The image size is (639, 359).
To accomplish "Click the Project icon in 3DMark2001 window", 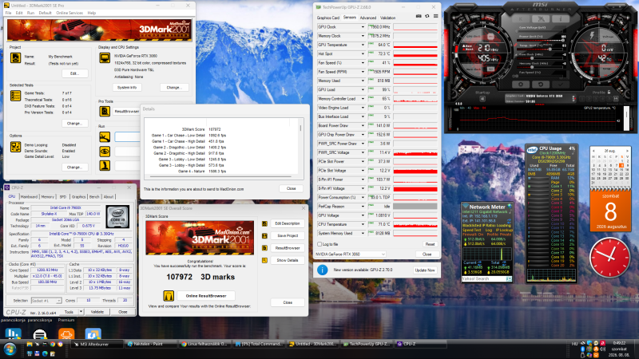I will tap(15, 57).
